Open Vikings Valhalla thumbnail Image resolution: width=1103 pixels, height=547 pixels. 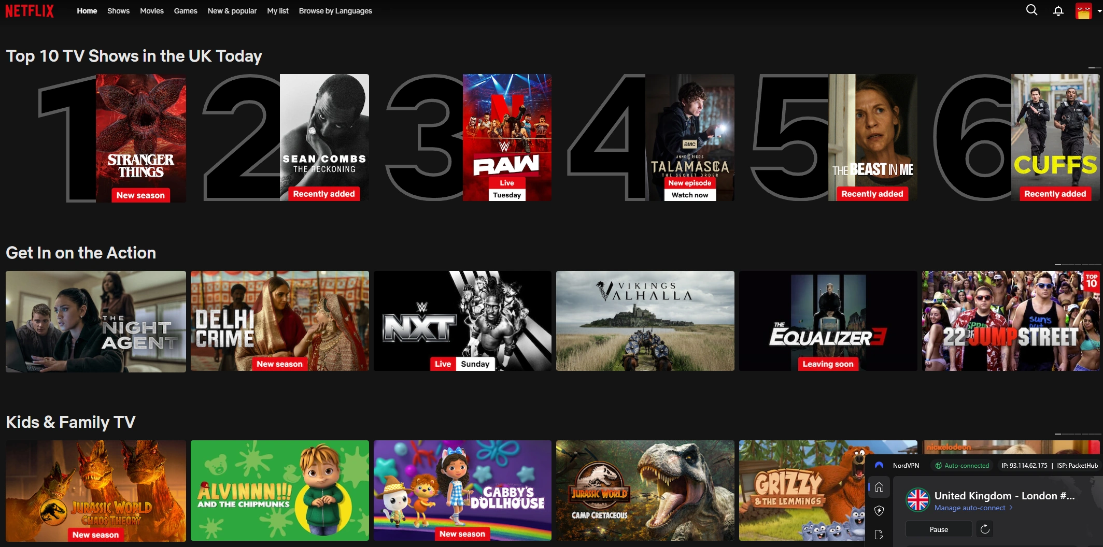point(645,321)
